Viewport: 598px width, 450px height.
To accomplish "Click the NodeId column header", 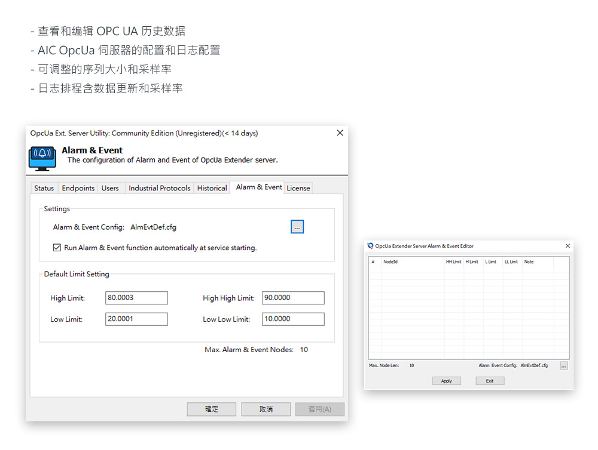I will pyautogui.click(x=413, y=262).
